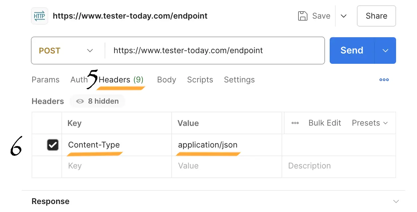This screenshot has width=417, height=212.
Task: Save the request using the save icon
Action: coord(303,16)
